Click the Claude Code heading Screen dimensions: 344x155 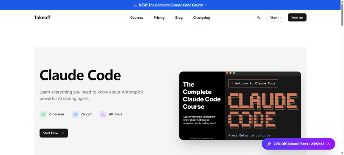coord(80,75)
